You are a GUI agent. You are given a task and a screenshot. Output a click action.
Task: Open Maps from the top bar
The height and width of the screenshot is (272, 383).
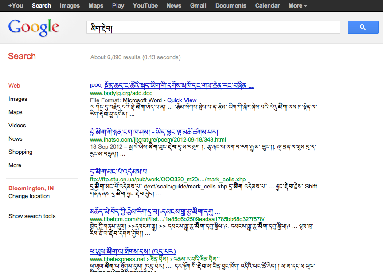click(x=96, y=6)
